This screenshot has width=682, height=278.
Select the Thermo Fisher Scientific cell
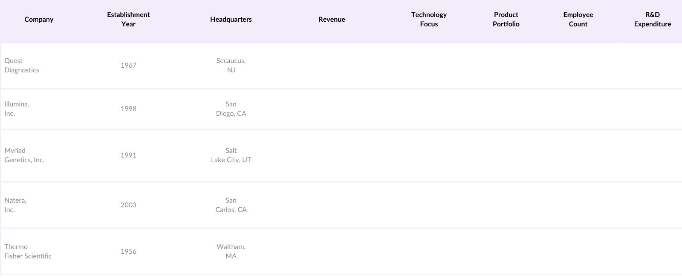click(x=28, y=252)
